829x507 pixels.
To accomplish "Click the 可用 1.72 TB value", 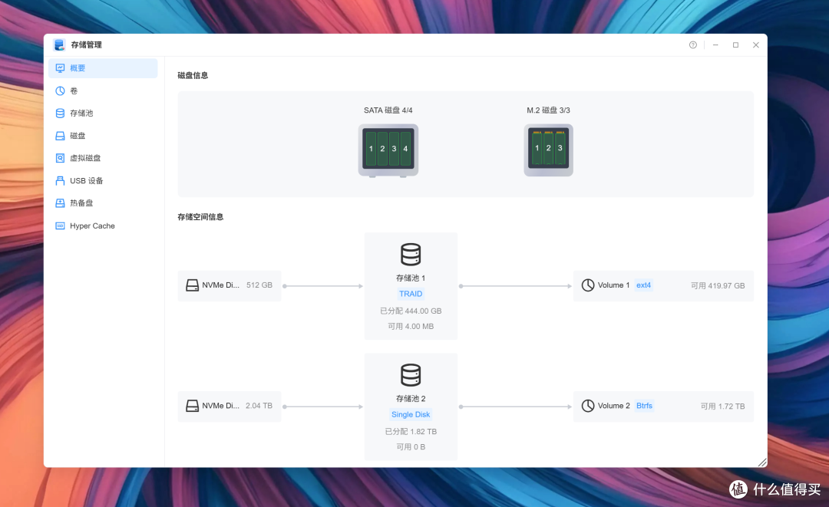I will coord(722,406).
